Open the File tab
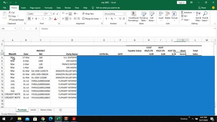 point(4,8)
